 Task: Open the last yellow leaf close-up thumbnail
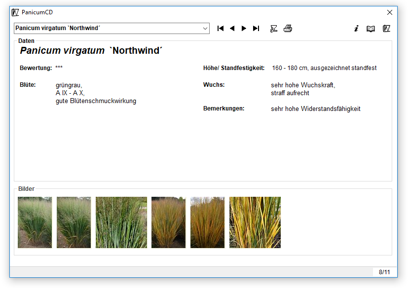[255, 222]
